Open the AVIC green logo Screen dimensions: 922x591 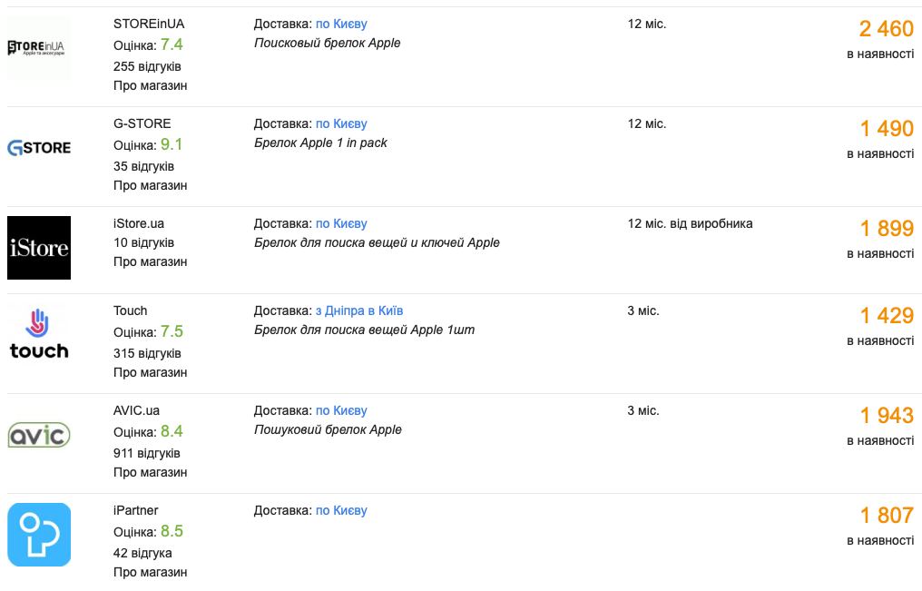coord(39,435)
